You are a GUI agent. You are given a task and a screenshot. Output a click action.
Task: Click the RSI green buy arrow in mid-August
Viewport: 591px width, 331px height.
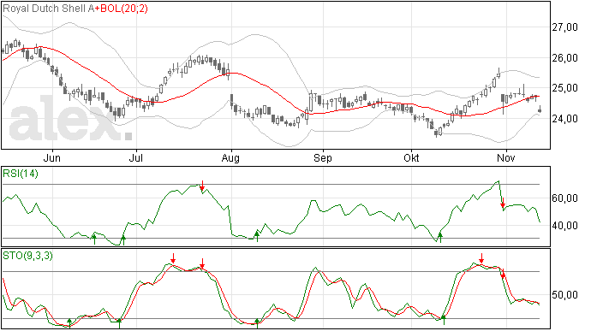257,236
